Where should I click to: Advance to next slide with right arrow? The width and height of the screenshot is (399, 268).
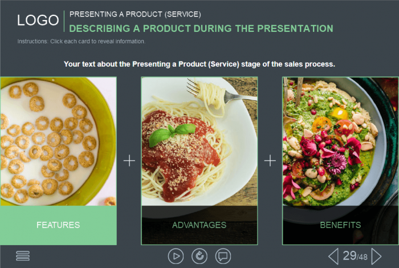376,256
